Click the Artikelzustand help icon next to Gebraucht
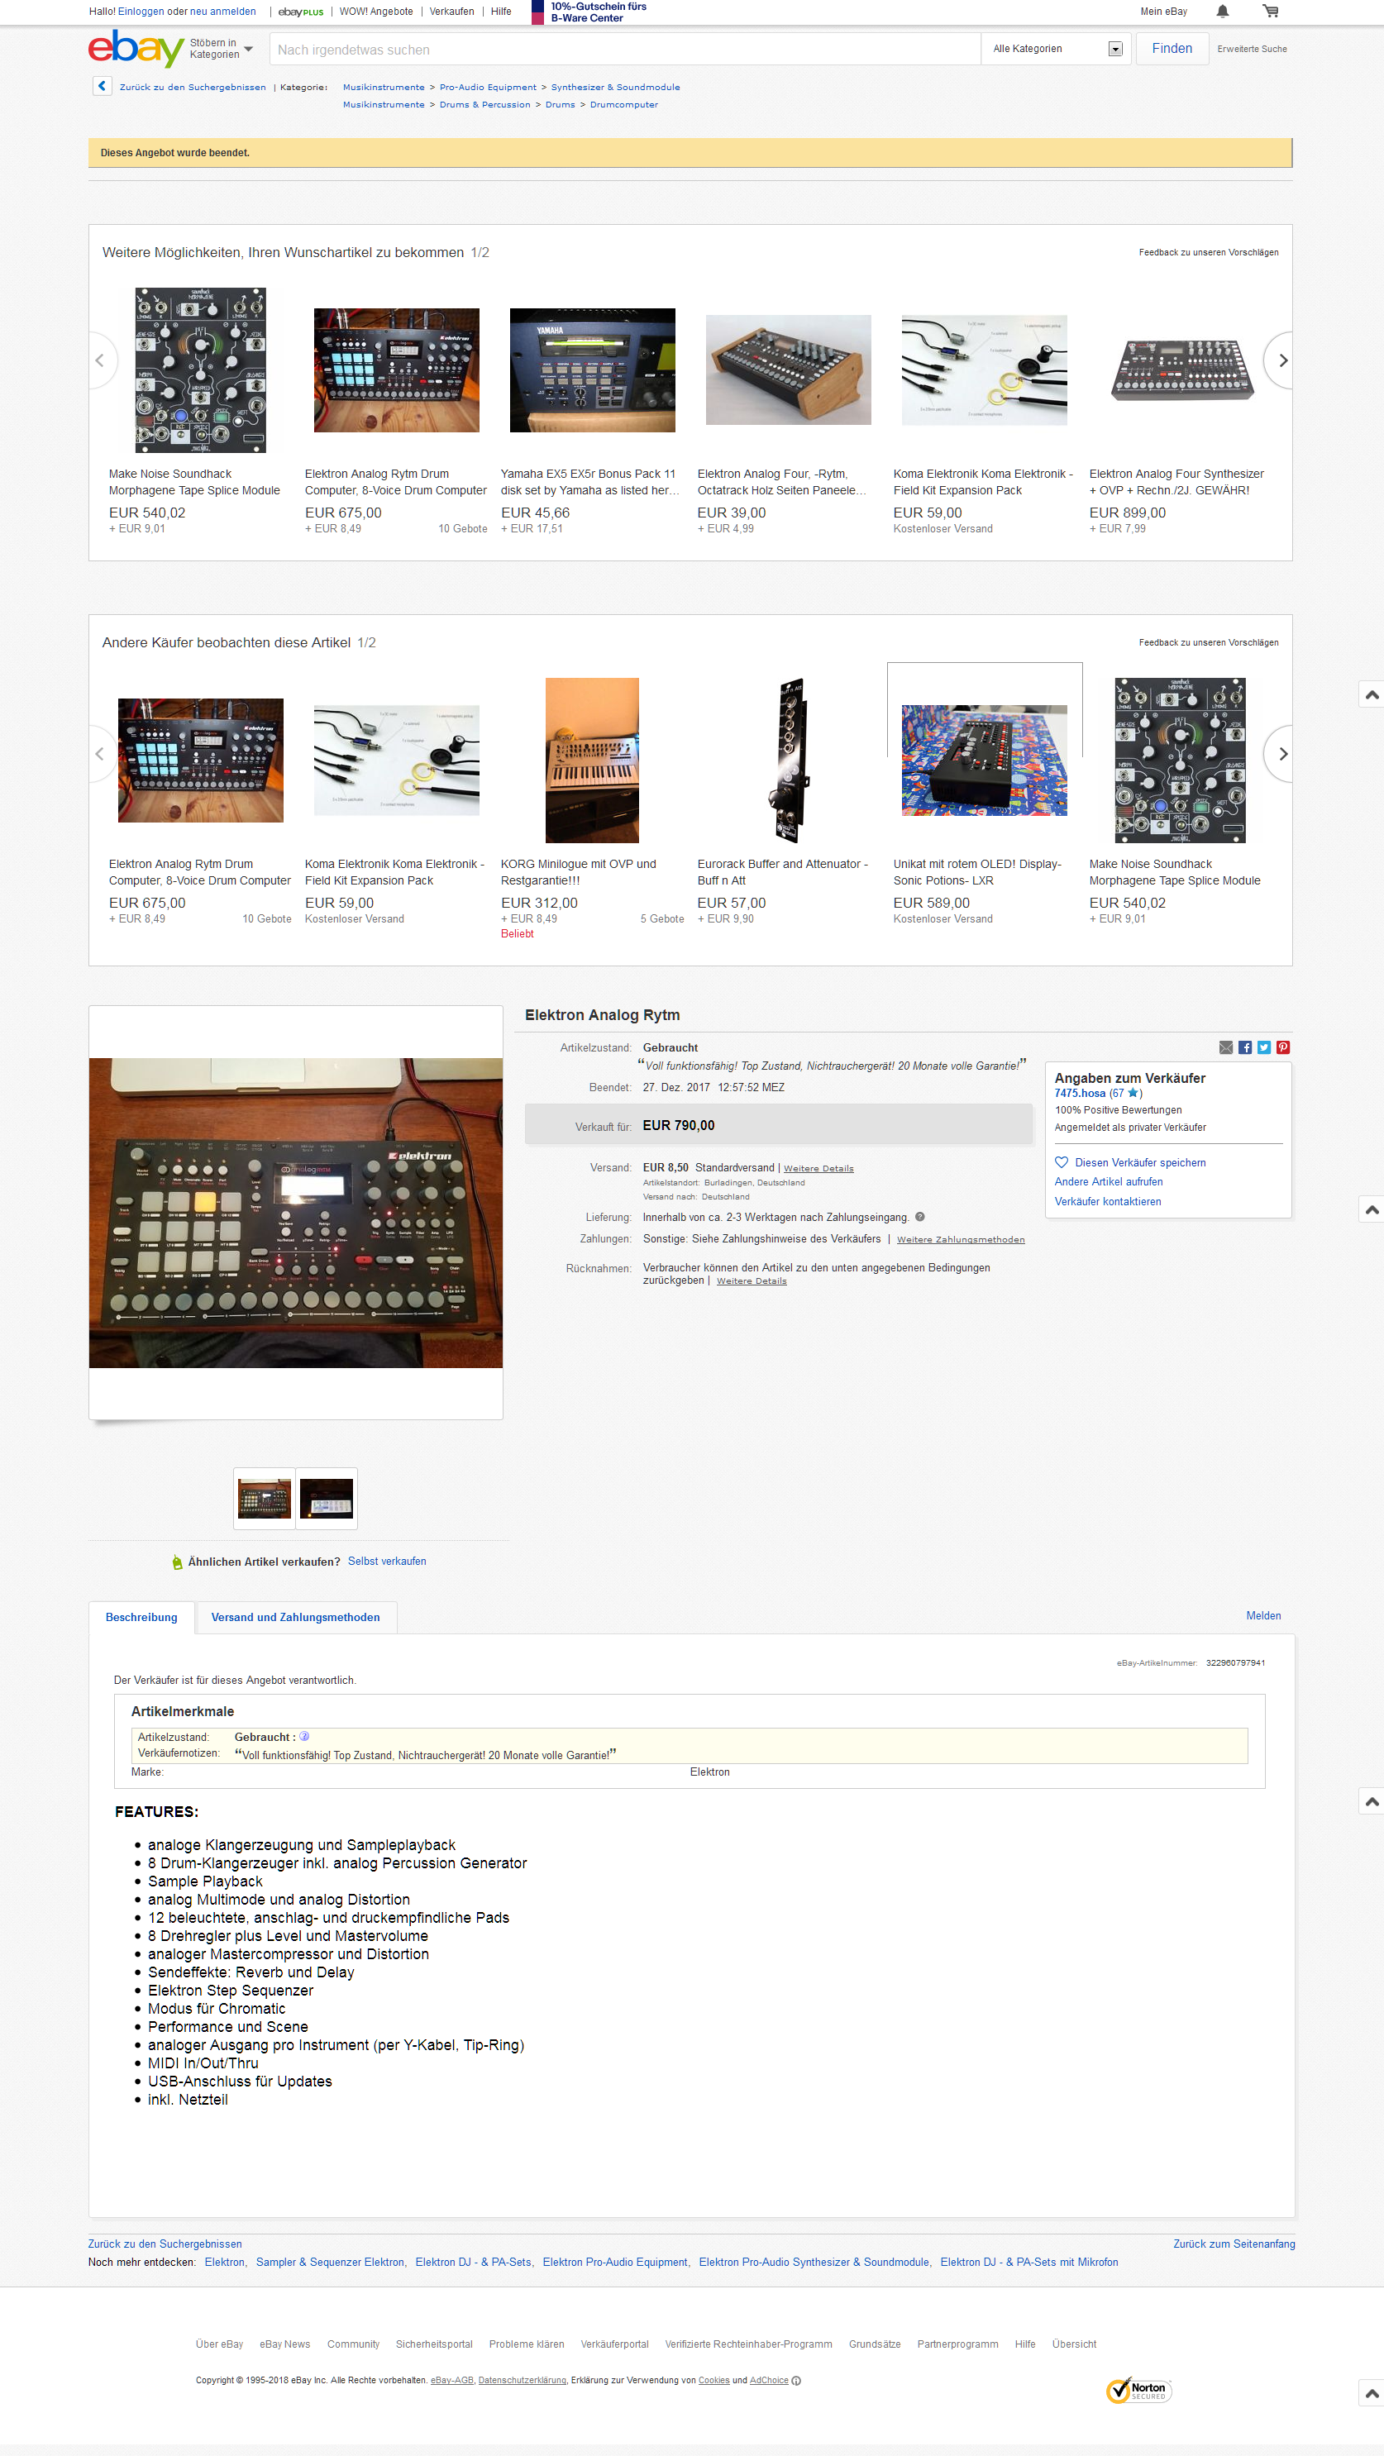Screen dimensions: 1384x2456 (304, 1736)
